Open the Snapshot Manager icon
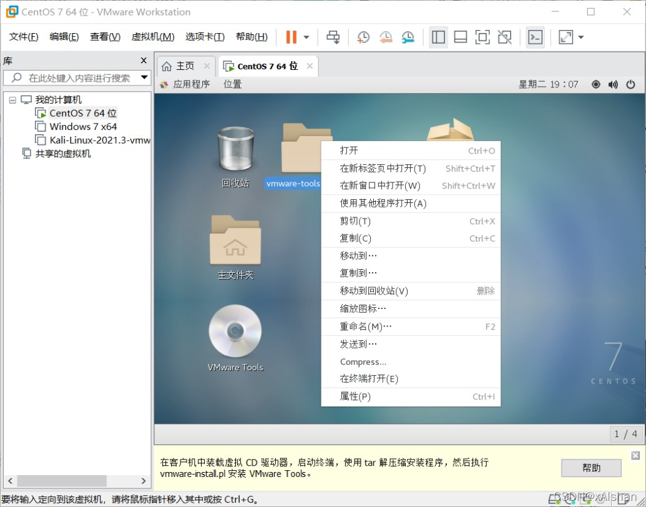Image resolution: width=646 pixels, height=507 pixels. (x=409, y=37)
